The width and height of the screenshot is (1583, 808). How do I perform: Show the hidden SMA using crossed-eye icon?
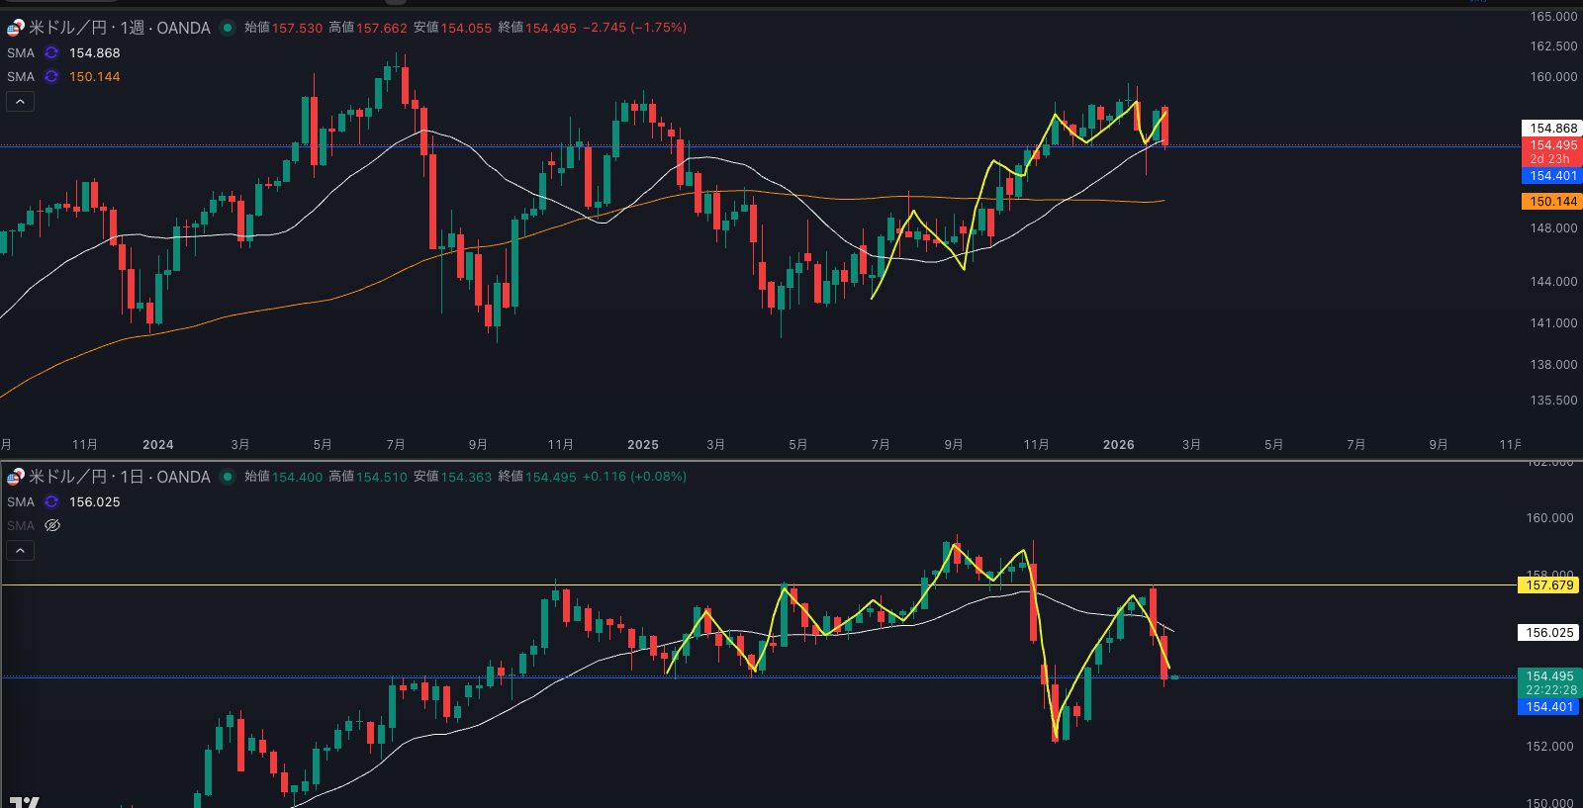coord(52,526)
